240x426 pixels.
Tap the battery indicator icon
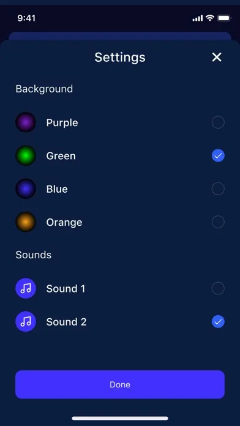224,18
